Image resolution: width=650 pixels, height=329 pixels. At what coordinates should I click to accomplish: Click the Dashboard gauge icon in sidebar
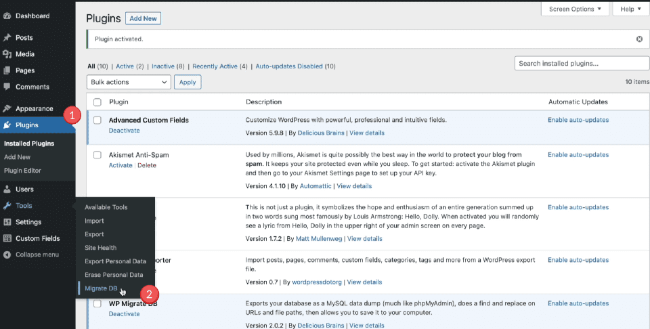tap(7, 16)
